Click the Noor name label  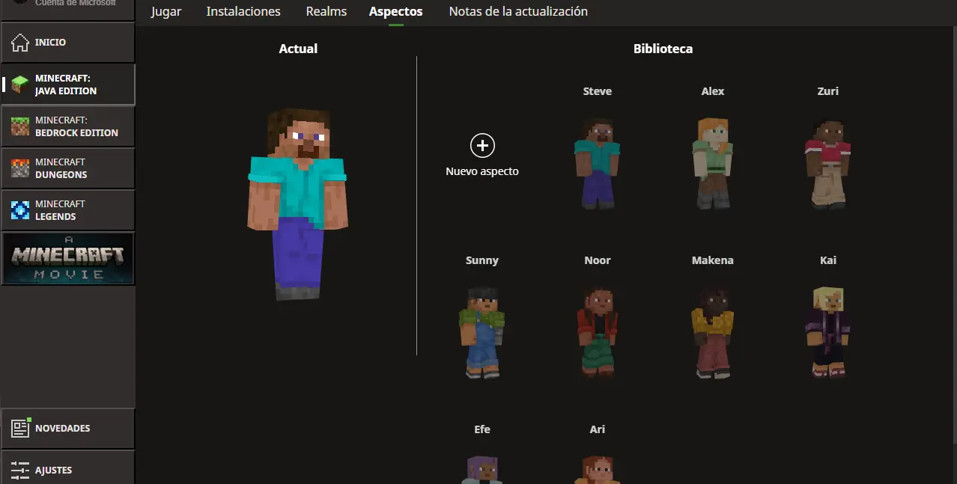click(x=598, y=260)
